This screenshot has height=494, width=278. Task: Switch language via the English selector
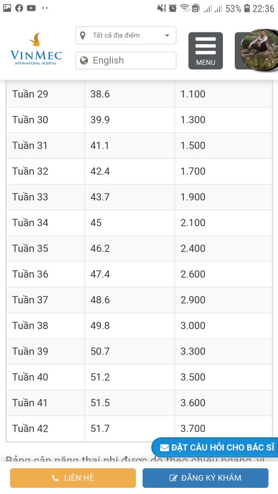coord(126,60)
